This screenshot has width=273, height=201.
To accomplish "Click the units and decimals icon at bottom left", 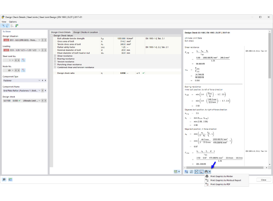I will click(10, 180).
